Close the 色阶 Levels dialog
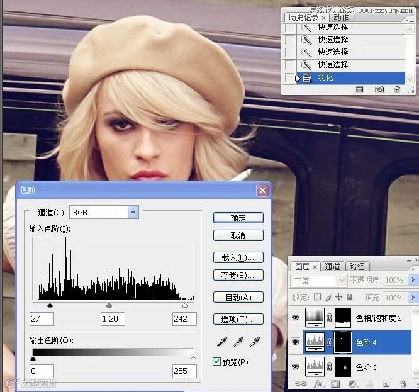Screen dimensions: 419x392 click(262, 190)
